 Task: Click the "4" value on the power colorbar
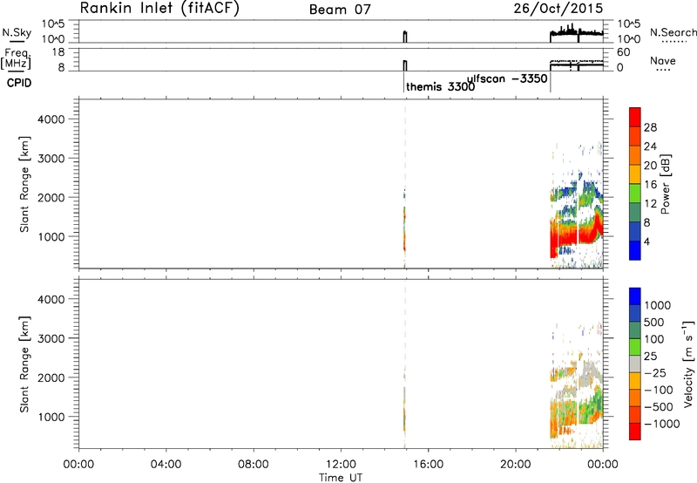point(646,241)
